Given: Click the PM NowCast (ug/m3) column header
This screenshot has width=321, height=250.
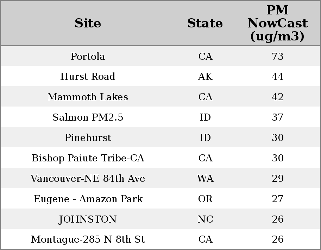Looking at the screenshot, I should (x=277, y=23).
